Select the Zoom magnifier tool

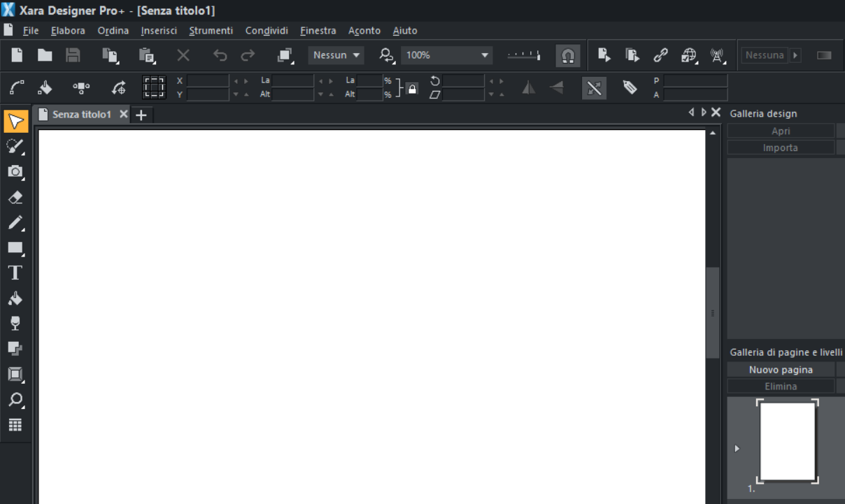click(15, 400)
